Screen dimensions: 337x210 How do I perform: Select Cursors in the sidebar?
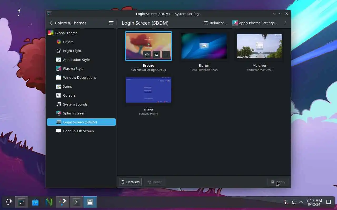pyautogui.click(x=81, y=95)
